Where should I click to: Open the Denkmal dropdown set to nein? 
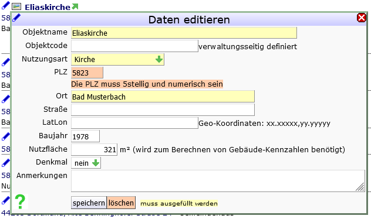[86, 163]
